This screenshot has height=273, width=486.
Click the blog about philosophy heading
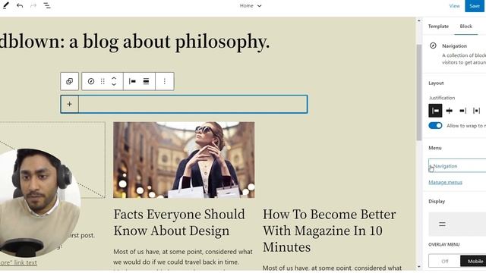click(x=134, y=42)
